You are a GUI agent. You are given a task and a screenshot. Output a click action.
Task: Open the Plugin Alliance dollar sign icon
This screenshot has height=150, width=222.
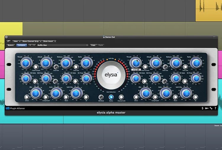[x=202, y=108]
